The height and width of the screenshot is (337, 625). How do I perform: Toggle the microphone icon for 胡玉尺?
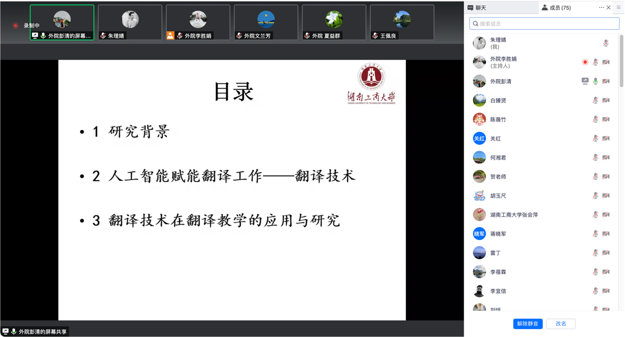(x=596, y=196)
